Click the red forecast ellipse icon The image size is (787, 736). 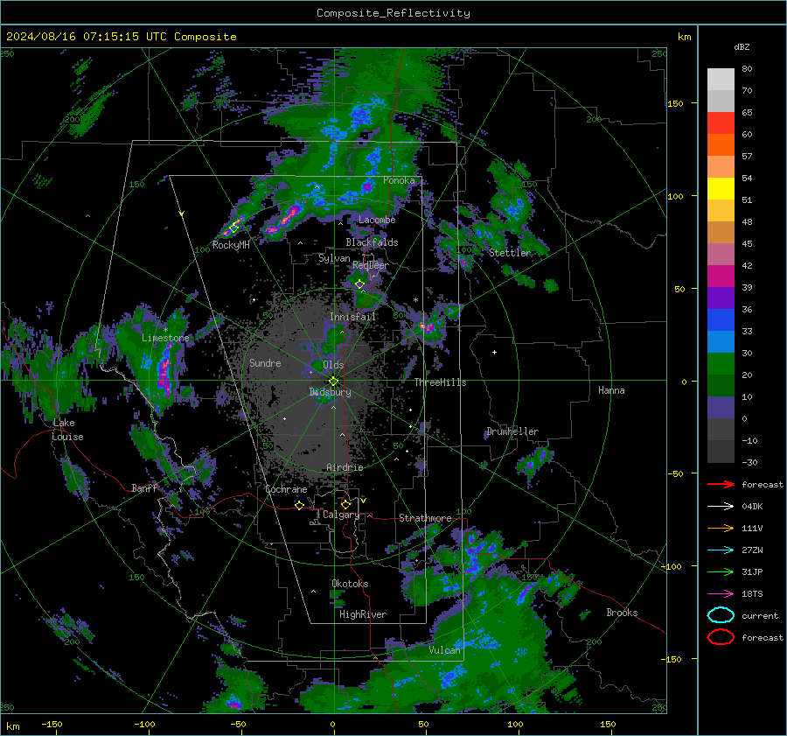coord(721,637)
